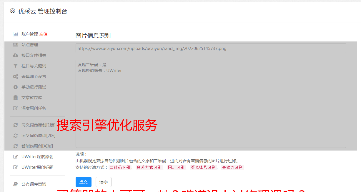Open 采集细节设置 in sidebar

[x=34, y=76]
